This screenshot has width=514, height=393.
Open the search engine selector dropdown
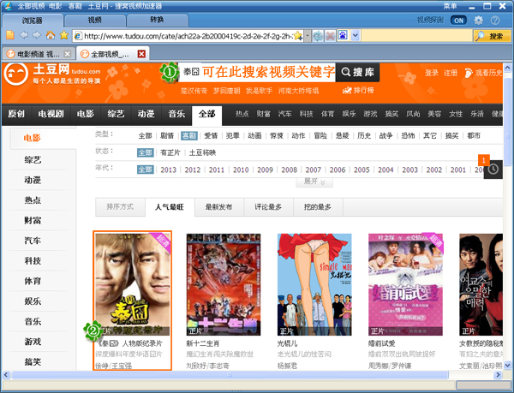(x=356, y=35)
